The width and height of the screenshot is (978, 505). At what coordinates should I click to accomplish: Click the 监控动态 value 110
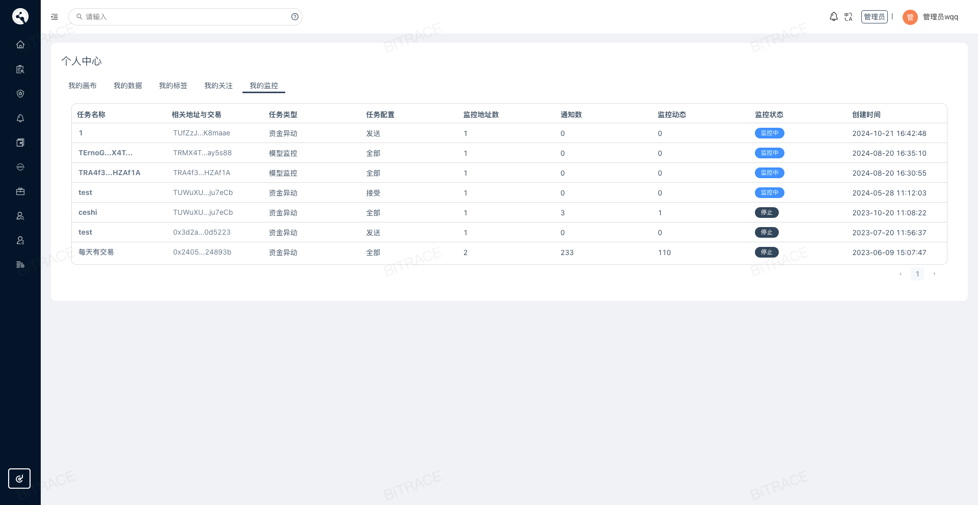pyautogui.click(x=664, y=252)
